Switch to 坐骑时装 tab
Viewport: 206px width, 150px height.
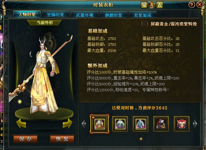point(55,14)
